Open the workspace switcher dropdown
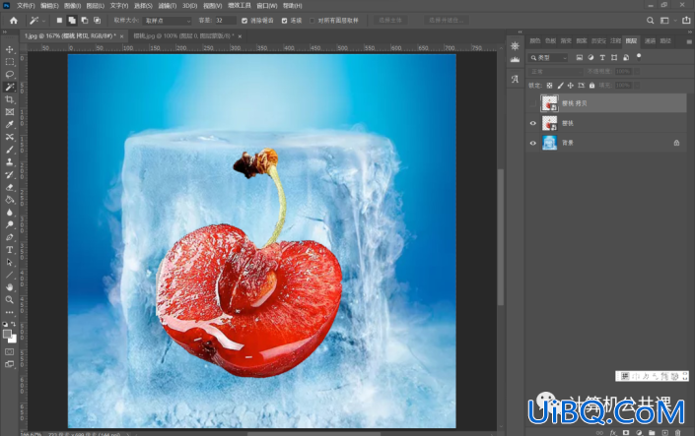Screen dimensions: 695x436 click(666, 21)
